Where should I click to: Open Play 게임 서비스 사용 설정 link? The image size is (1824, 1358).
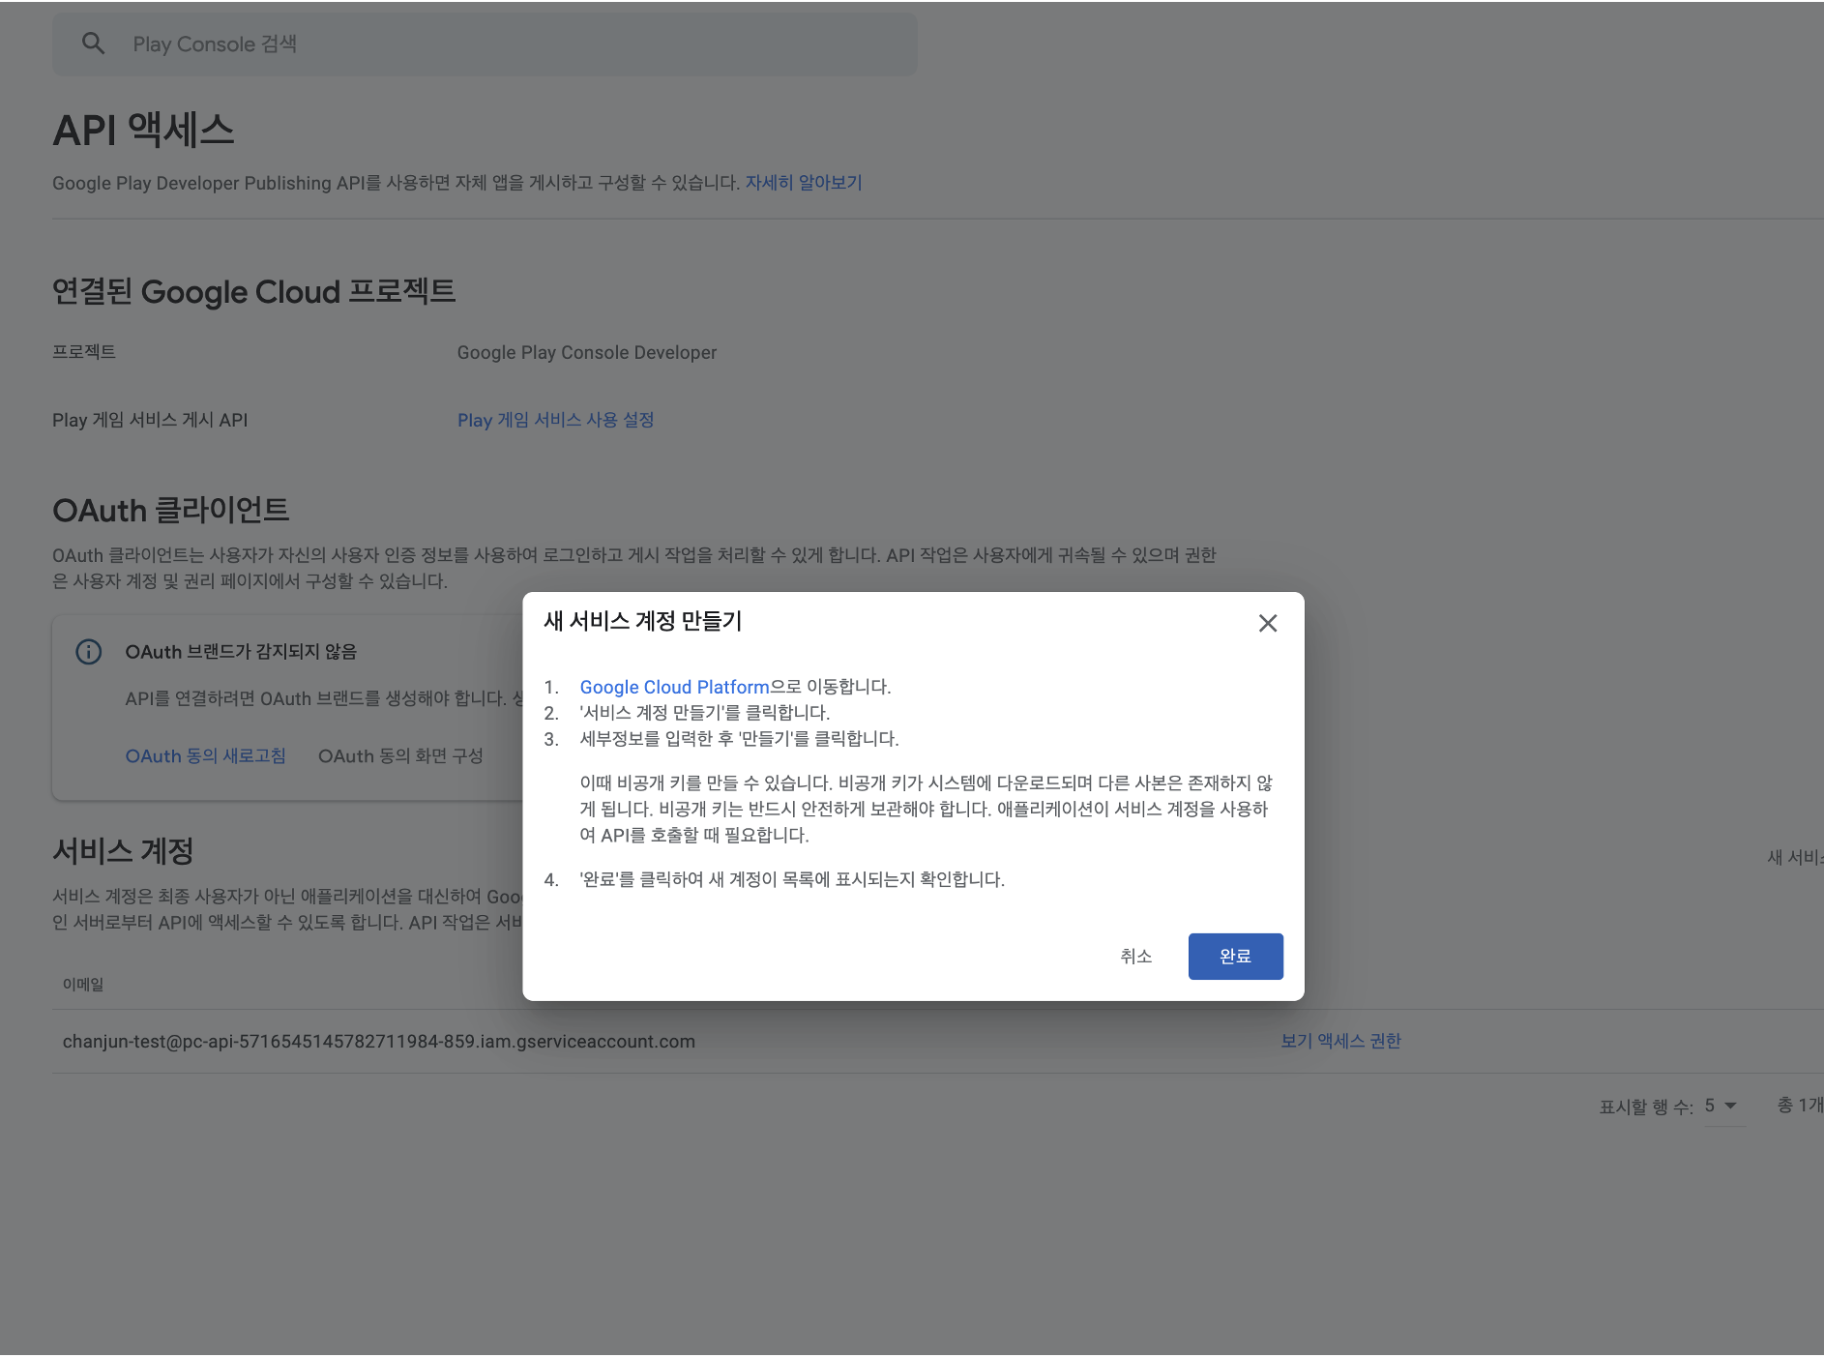click(x=555, y=420)
